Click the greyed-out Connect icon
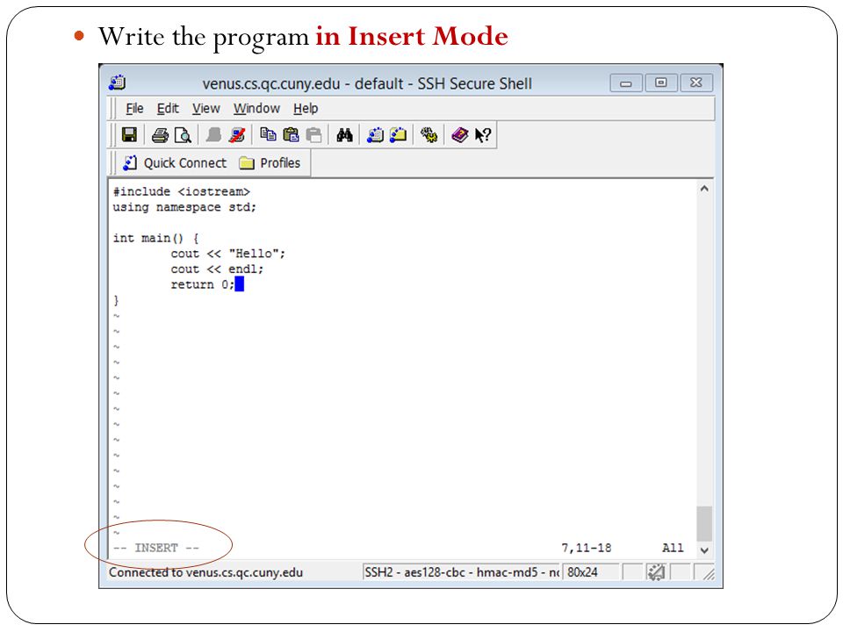This screenshot has width=843, height=632. [213, 135]
